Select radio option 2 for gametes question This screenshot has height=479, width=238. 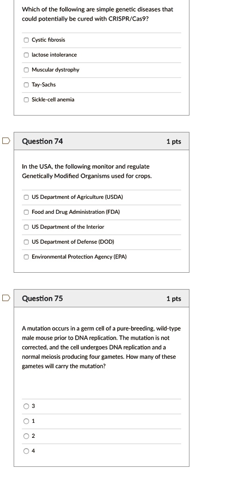pyautogui.click(x=26, y=436)
